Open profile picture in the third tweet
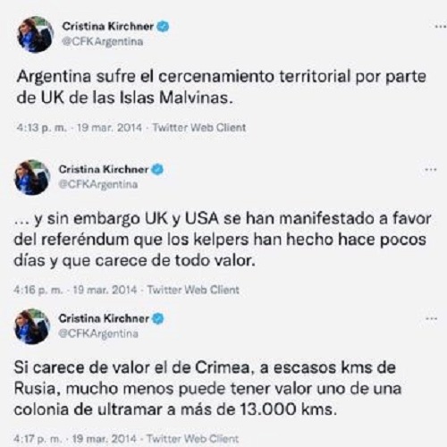Viewport: 447px width, 447px height. point(32,326)
